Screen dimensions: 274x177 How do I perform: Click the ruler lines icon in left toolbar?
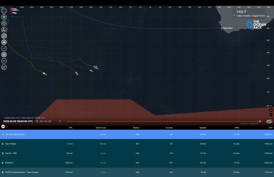click(4, 61)
